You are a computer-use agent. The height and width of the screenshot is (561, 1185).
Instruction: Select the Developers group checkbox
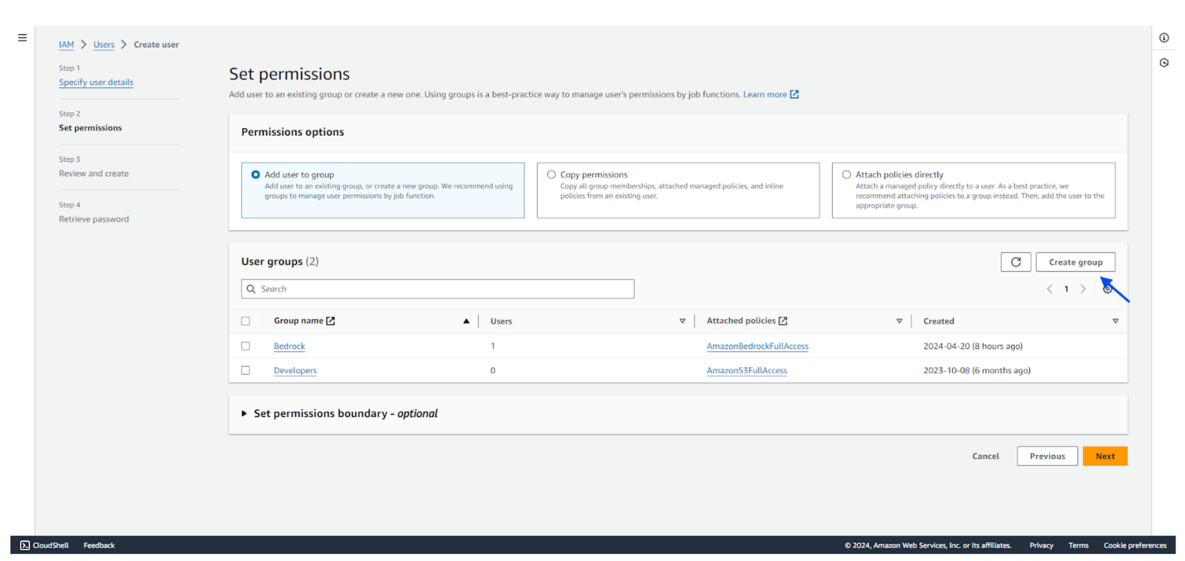click(245, 370)
